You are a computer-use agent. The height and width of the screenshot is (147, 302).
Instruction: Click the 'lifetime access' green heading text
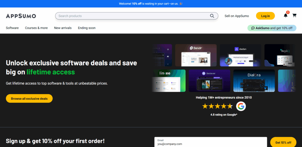(51, 72)
